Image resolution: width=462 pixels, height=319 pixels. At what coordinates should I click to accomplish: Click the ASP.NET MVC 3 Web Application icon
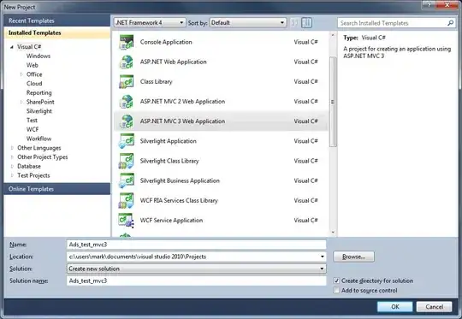[127, 121]
